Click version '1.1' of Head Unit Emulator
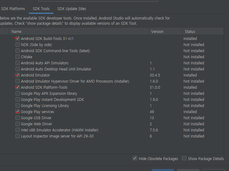 [x=152, y=69]
